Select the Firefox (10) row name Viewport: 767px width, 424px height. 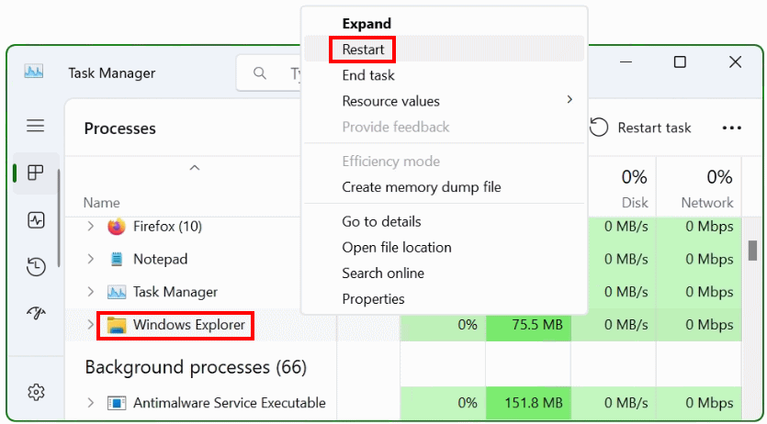click(167, 226)
